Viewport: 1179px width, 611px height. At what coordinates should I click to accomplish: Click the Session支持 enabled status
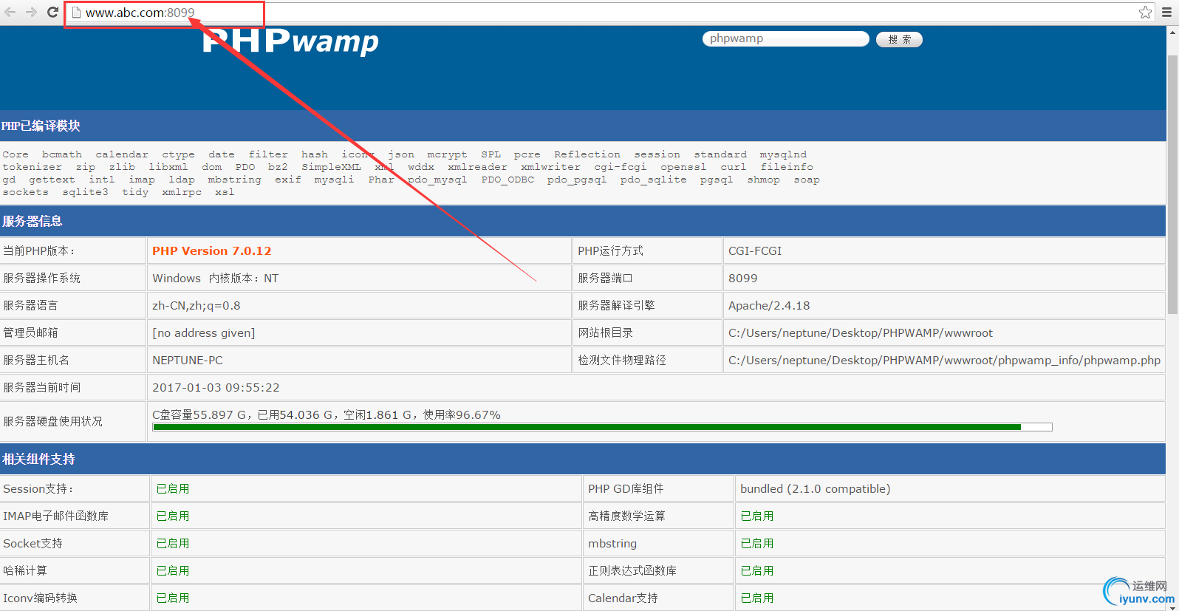pos(173,488)
